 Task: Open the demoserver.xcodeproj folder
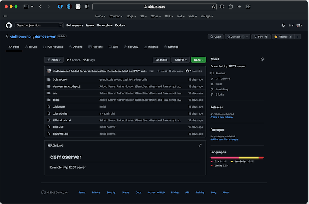point(66,86)
